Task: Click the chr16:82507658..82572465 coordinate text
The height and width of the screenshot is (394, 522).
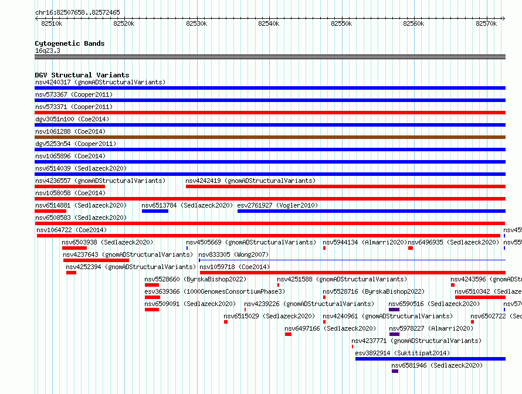Action: click(77, 12)
